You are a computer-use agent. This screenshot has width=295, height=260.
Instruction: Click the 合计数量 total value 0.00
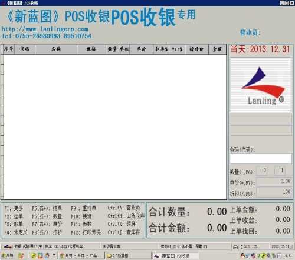click(217, 212)
